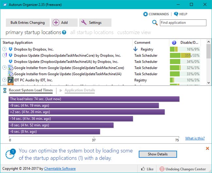
Task: Click clock with exclamation on DropboxUpdateTaskMachineCore row
Action: pyautogui.click(x=5, y=55)
